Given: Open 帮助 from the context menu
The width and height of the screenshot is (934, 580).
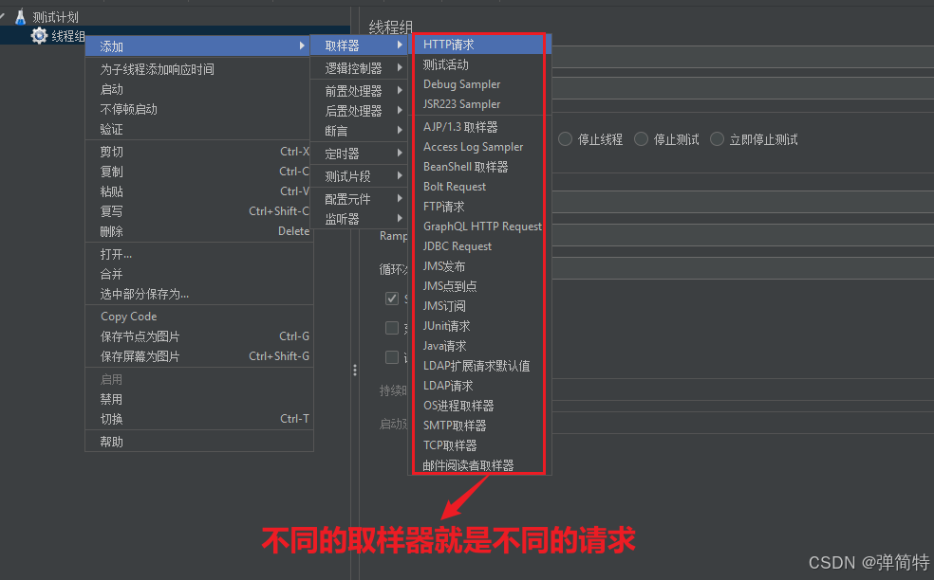Looking at the screenshot, I should [113, 441].
